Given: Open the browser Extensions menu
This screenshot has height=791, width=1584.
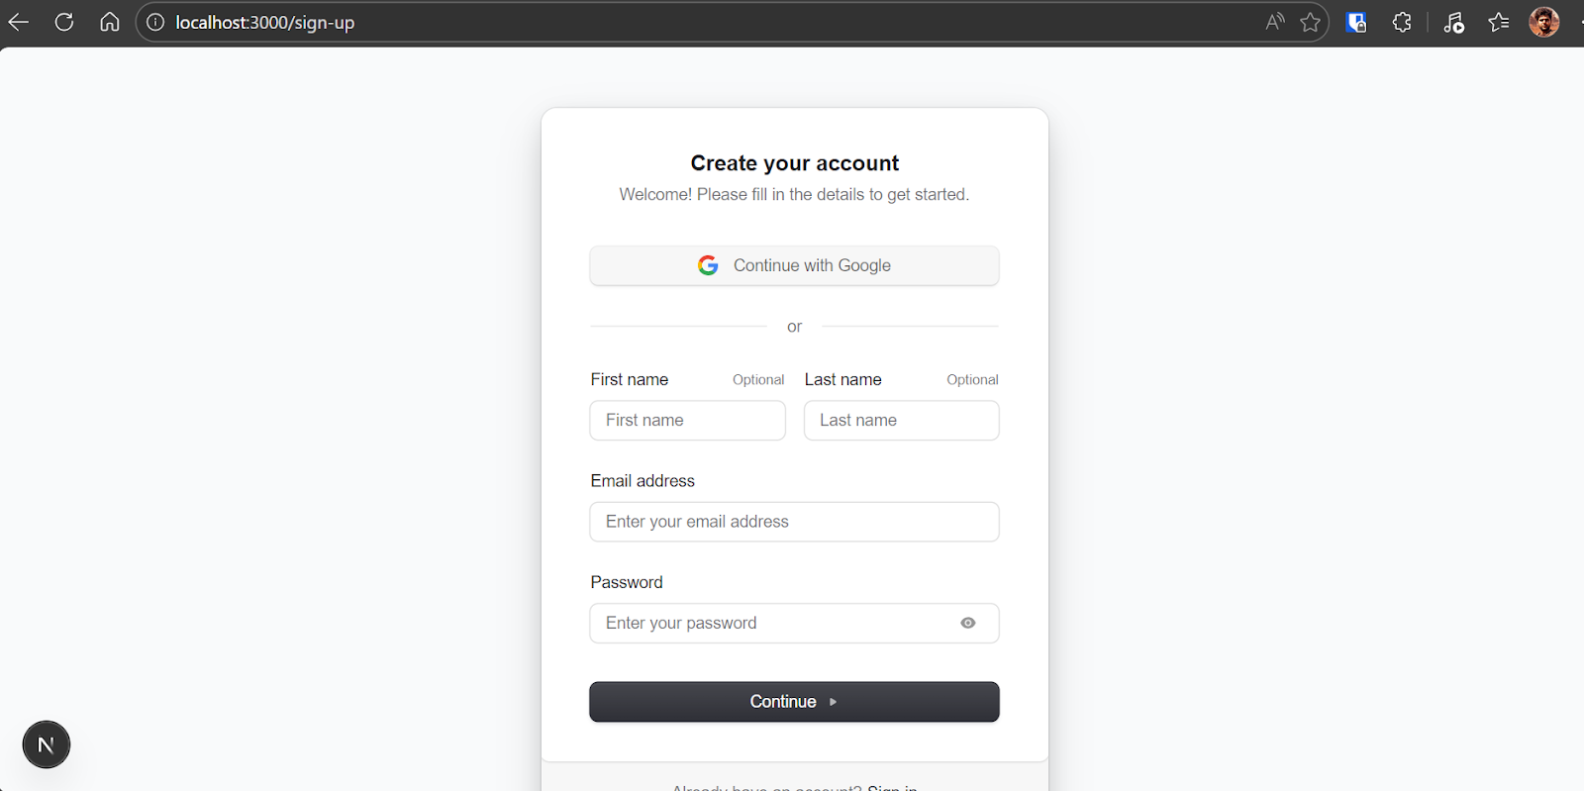Looking at the screenshot, I should [1402, 22].
